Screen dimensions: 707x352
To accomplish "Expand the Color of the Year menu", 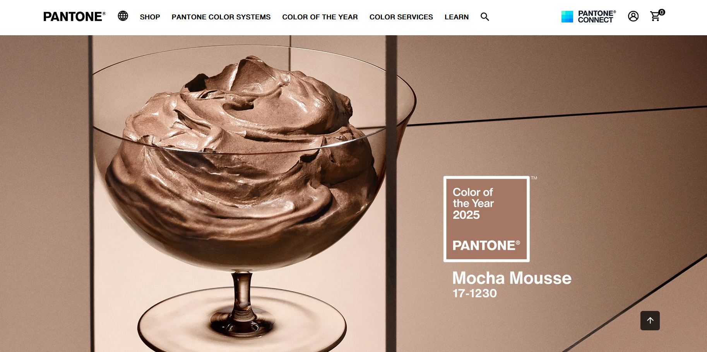I will click(320, 17).
